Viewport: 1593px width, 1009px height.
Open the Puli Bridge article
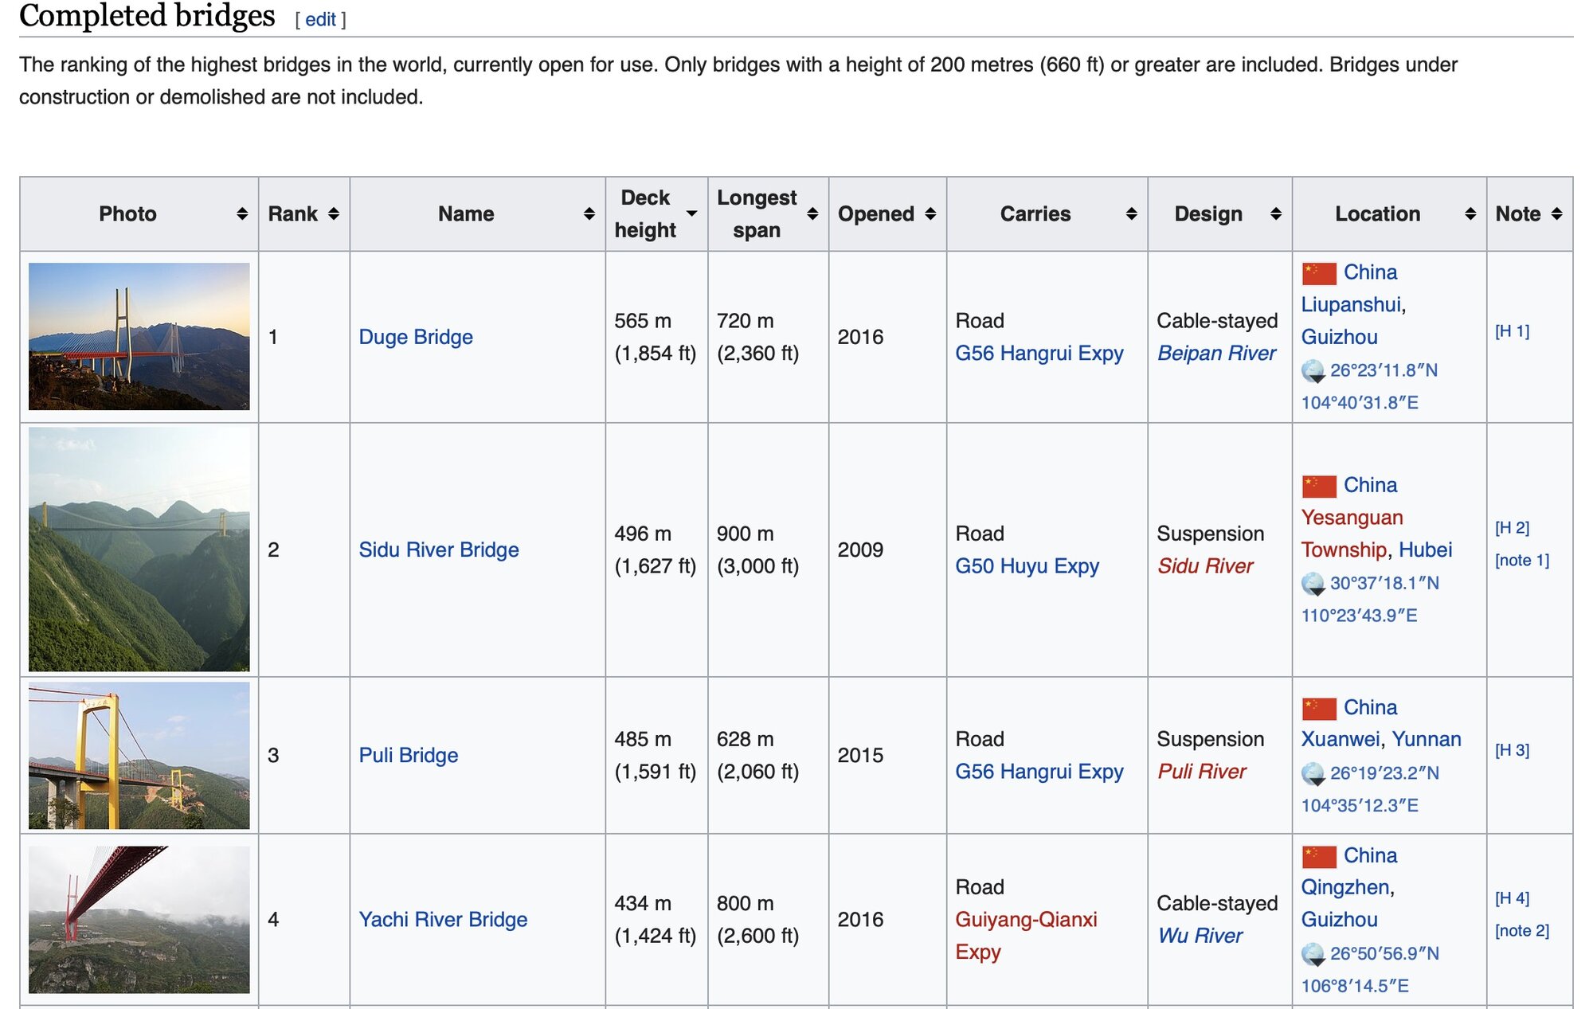(x=409, y=755)
